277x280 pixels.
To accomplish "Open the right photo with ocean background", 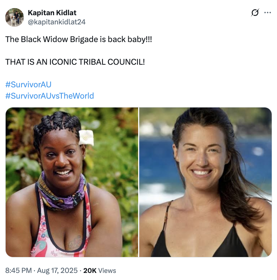I will coord(205,182).
